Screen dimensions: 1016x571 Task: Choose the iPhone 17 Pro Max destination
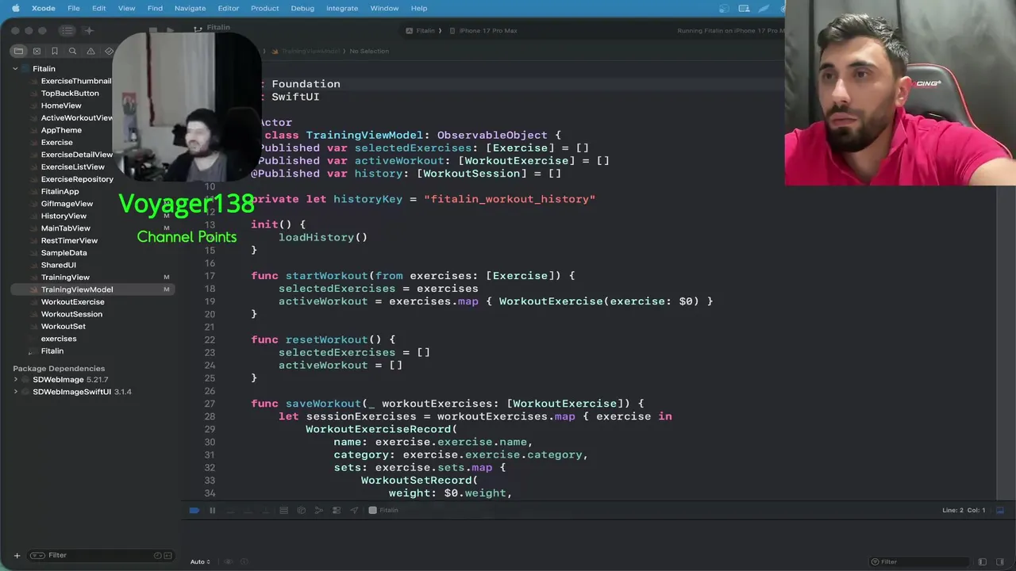point(483,31)
